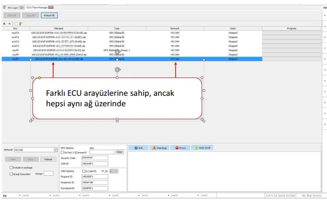Click the progress bar of the ecuf12 row
This screenshot has width=327, height=200.
291,42
